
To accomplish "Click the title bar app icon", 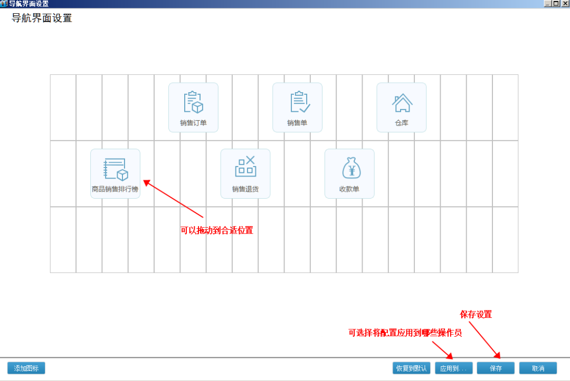I will click(4, 4).
